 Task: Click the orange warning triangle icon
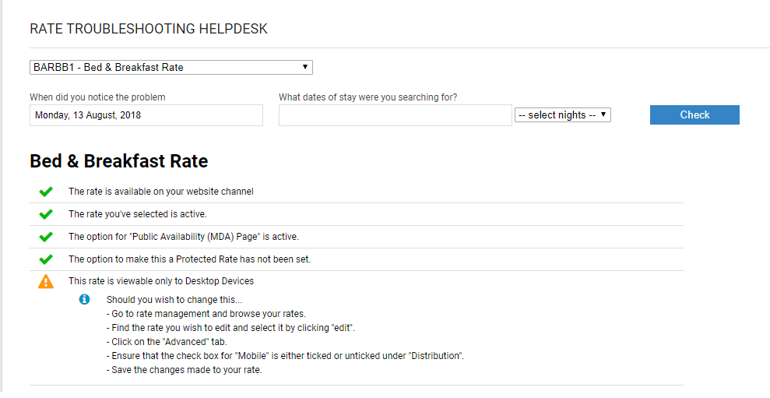pos(46,281)
